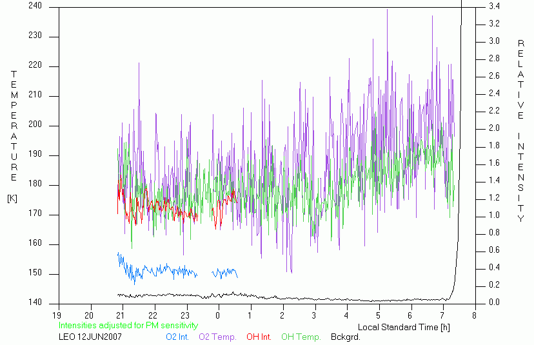Click relative intensity value 3.4
The image size is (534, 345).
point(494,6)
